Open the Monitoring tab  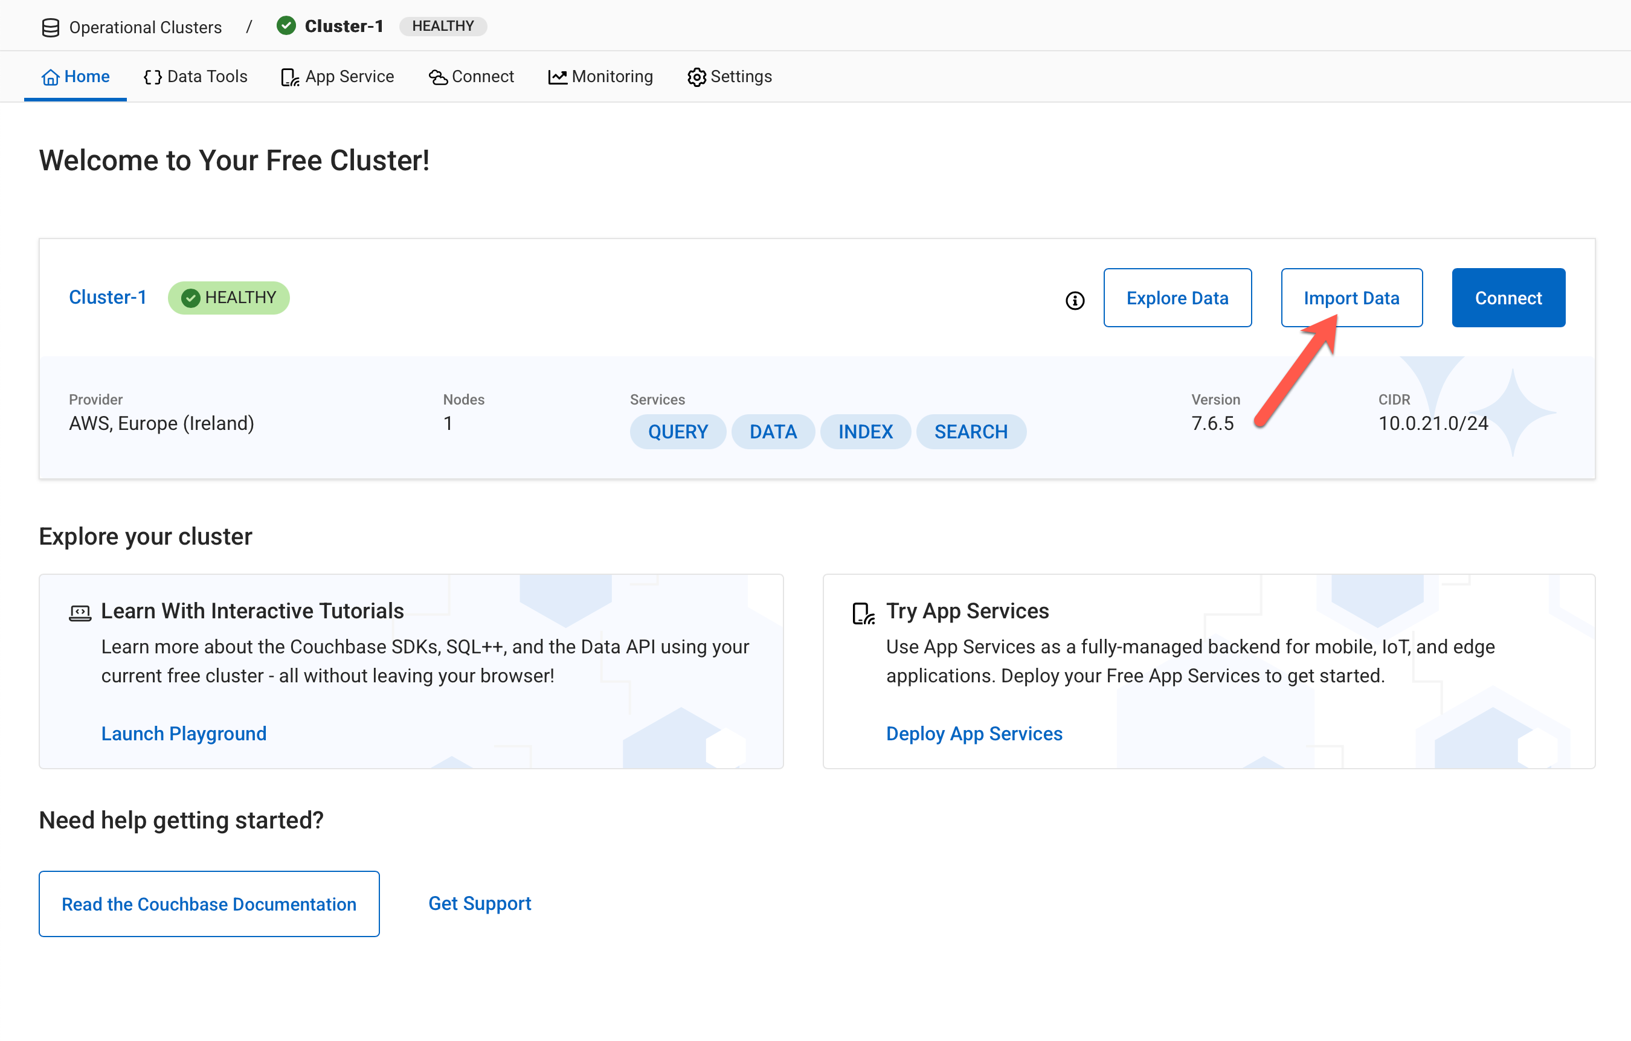click(x=600, y=77)
